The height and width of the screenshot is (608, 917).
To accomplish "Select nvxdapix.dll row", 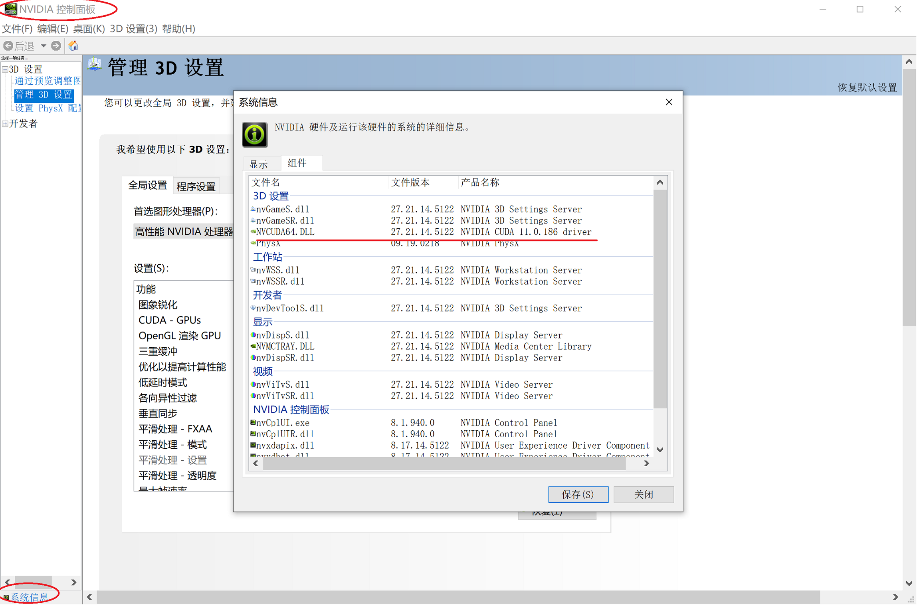I will 451,446.
